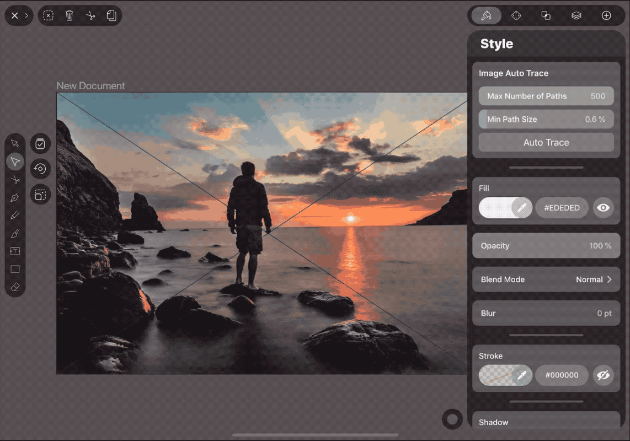630x441 pixels.
Task: Open the Style tab icon
Action: point(486,15)
